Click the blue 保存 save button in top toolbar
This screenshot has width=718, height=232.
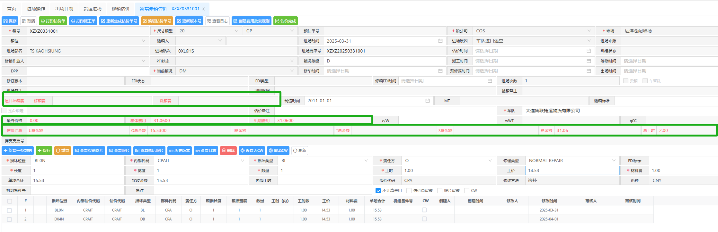(x=10, y=21)
